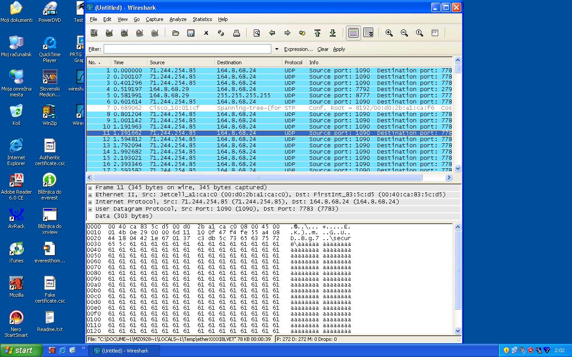Sort by the Destination column header
This screenshot has width=572, height=357.
[248, 62]
